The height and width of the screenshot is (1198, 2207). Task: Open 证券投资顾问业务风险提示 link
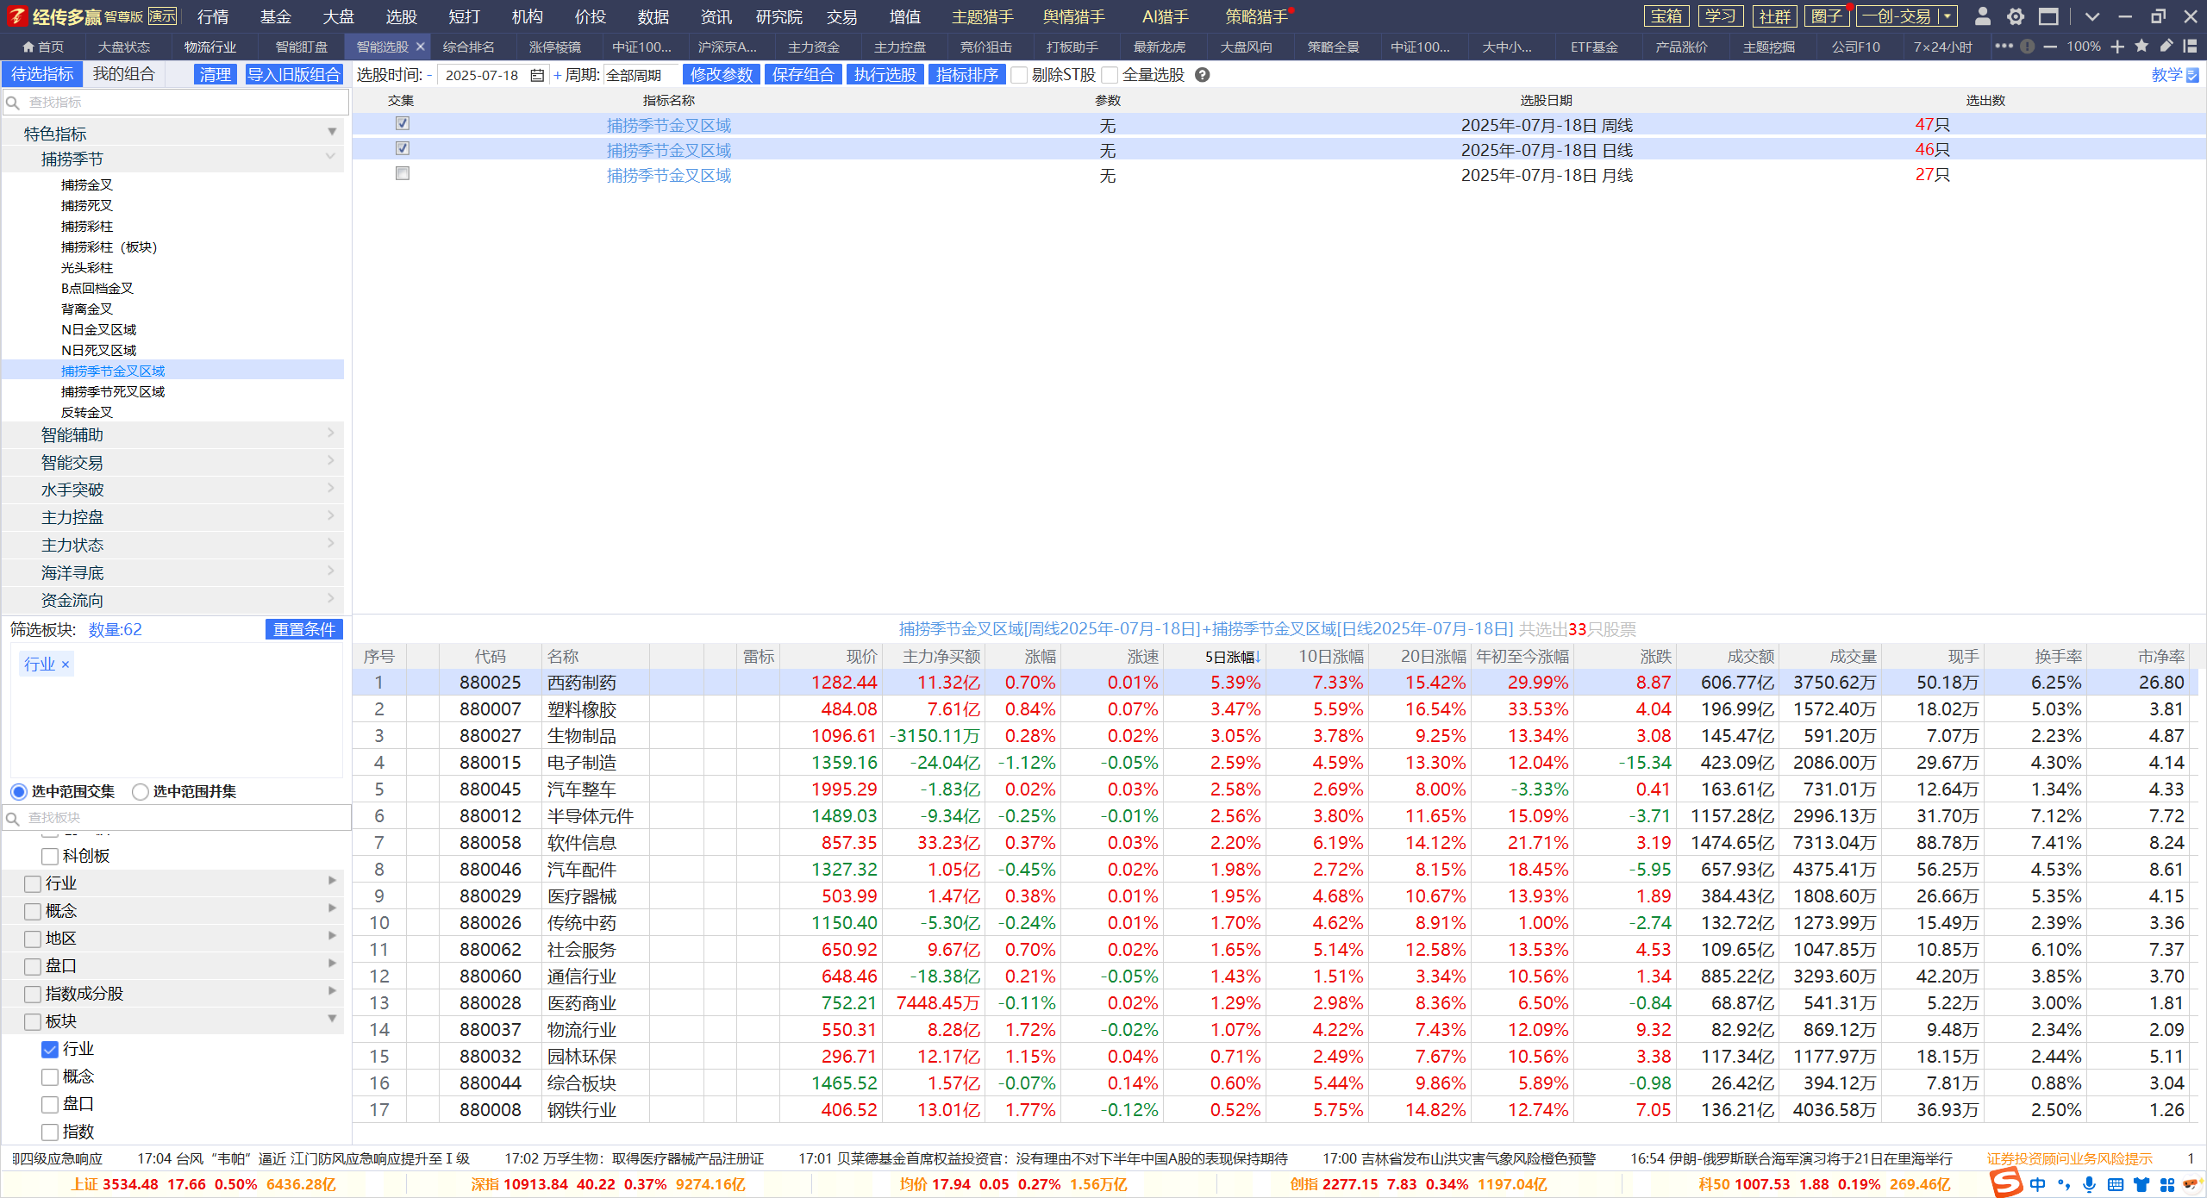(x=2069, y=1158)
